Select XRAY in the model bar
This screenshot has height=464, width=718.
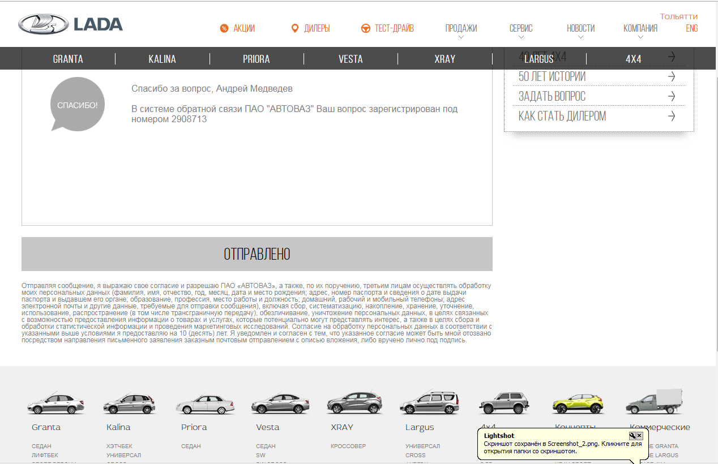pyautogui.click(x=445, y=59)
